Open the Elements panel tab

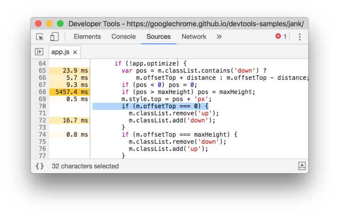pyautogui.click(x=87, y=37)
